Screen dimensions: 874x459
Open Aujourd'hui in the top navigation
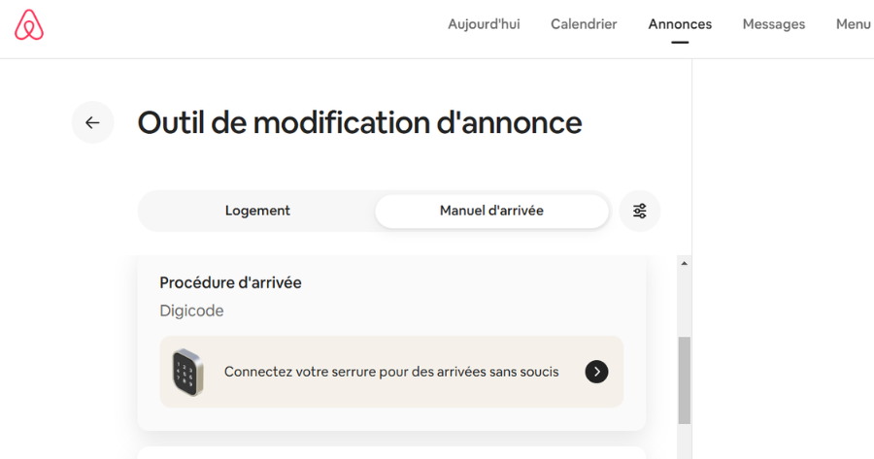484,24
